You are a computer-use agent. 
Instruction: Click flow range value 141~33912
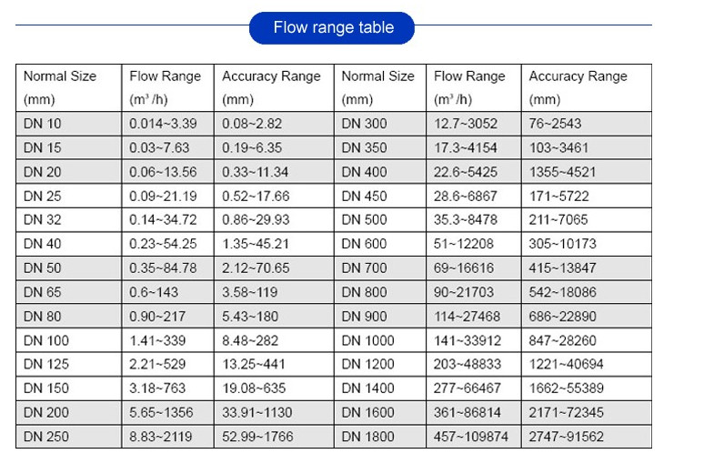coord(470,340)
